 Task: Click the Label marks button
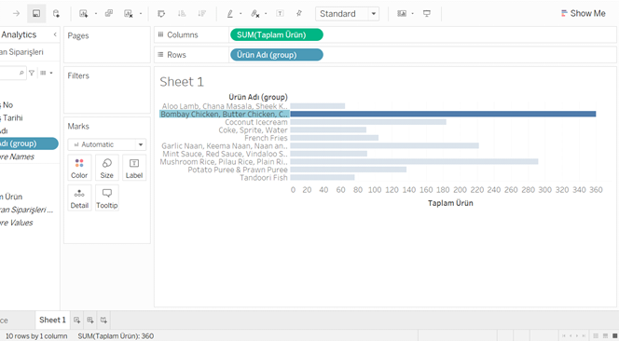(x=134, y=168)
